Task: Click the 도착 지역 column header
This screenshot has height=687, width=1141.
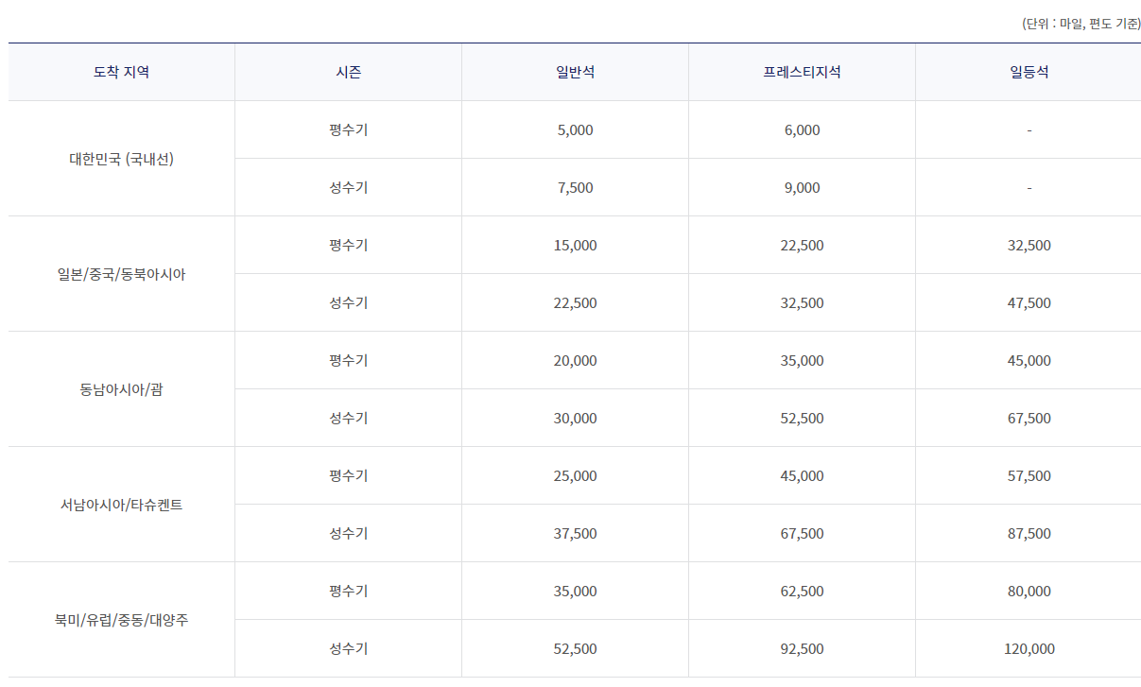Action: click(x=121, y=72)
